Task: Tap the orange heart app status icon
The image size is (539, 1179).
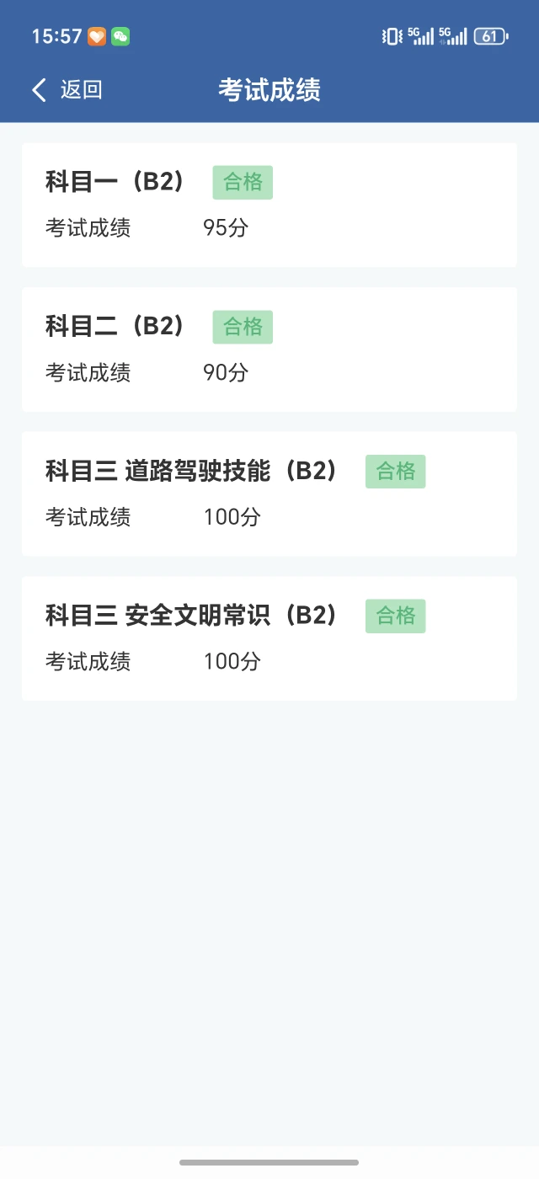Action: click(x=97, y=36)
